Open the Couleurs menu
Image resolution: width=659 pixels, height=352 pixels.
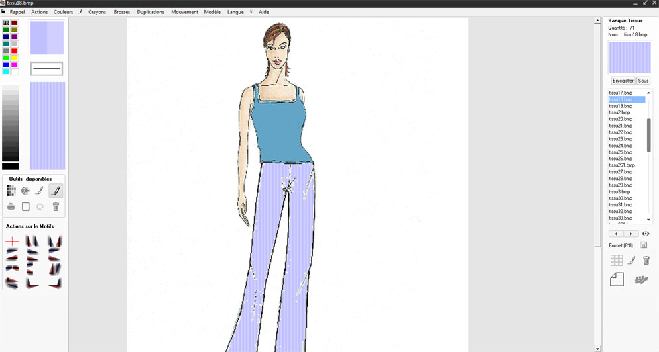[x=64, y=12]
